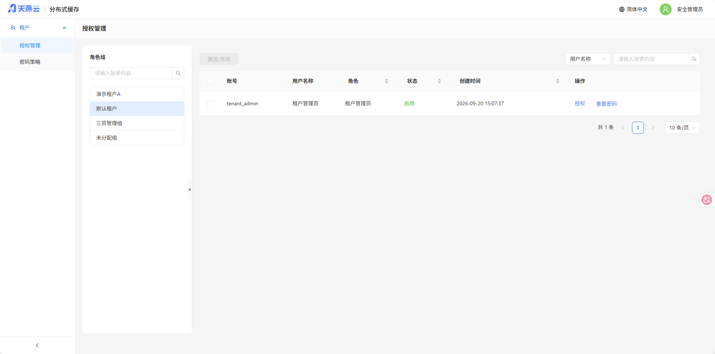Click the 启用 status text
Viewport: 715px width, 354px height.
coord(409,103)
